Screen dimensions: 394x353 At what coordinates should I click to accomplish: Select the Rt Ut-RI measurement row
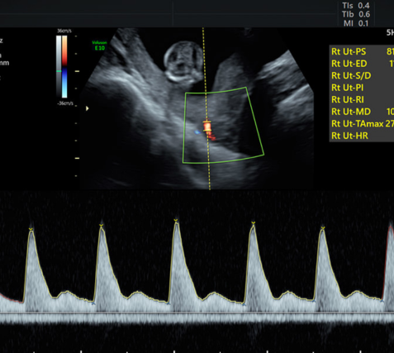tap(362, 99)
